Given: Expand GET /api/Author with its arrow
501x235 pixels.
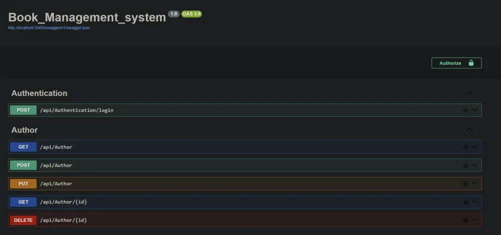Looking at the screenshot, I should pyautogui.click(x=474, y=147).
